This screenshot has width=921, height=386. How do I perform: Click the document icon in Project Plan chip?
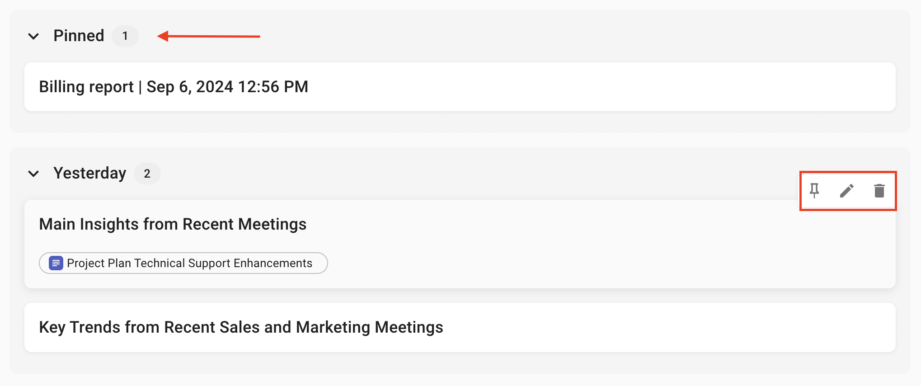[x=56, y=263]
